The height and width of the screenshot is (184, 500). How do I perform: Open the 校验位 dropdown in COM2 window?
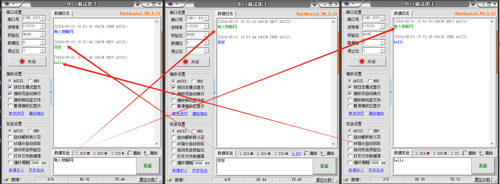click(383, 34)
